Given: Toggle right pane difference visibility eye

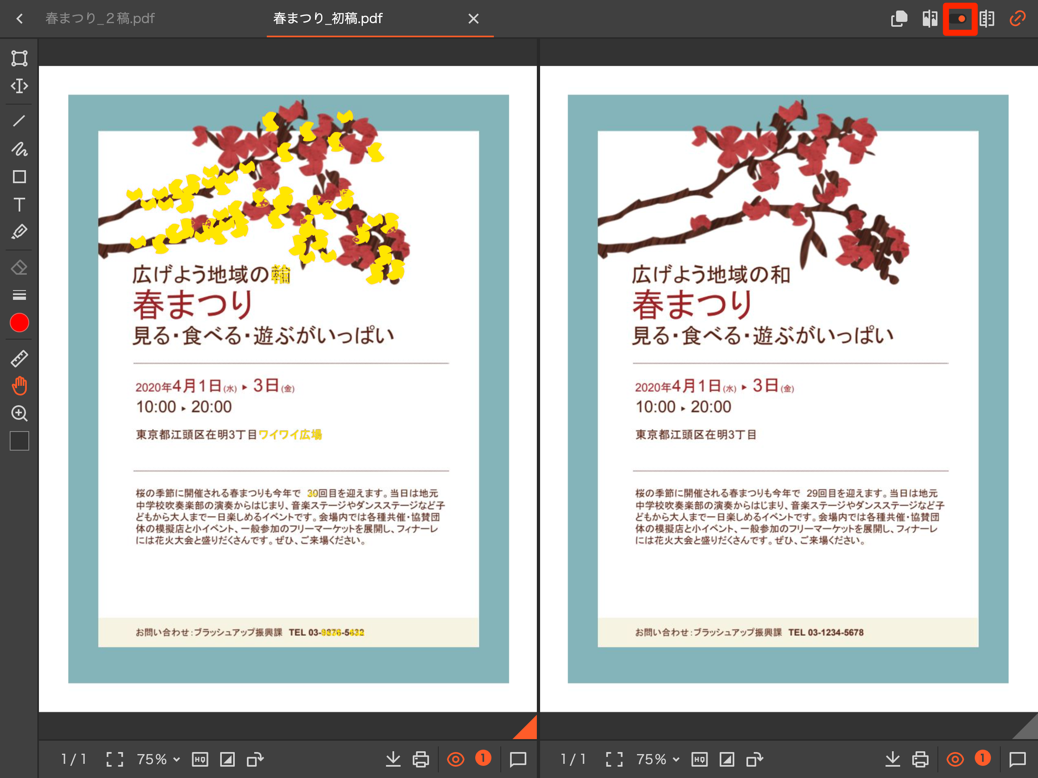Looking at the screenshot, I should click(x=955, y=759).
